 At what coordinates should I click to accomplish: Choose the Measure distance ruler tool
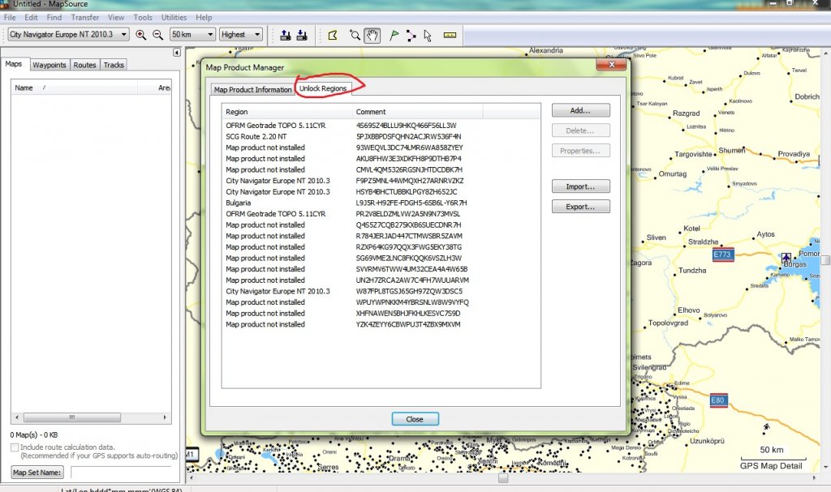450,35
